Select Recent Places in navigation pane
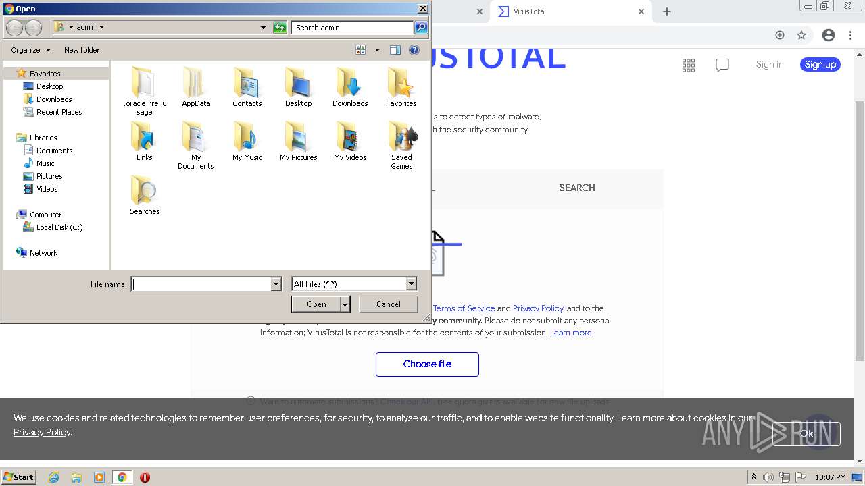Screen dimensions: 865x486 click(59, 112)
